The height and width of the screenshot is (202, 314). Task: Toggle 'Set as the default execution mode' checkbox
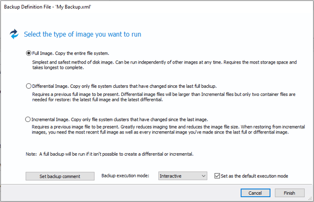[217, 176]
